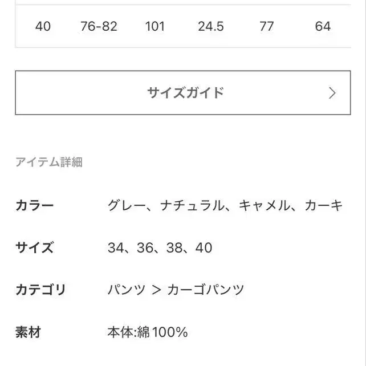
Task: Click the 77 measurement cell
Action: pos(266,26)
